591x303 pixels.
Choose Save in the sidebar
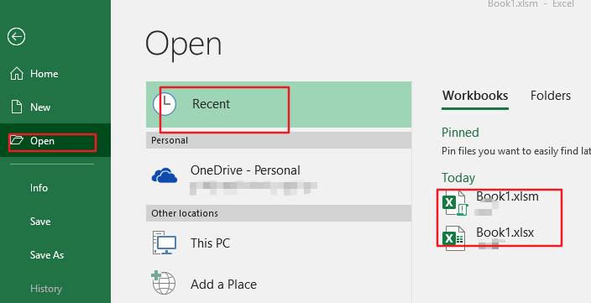[40, 222]
